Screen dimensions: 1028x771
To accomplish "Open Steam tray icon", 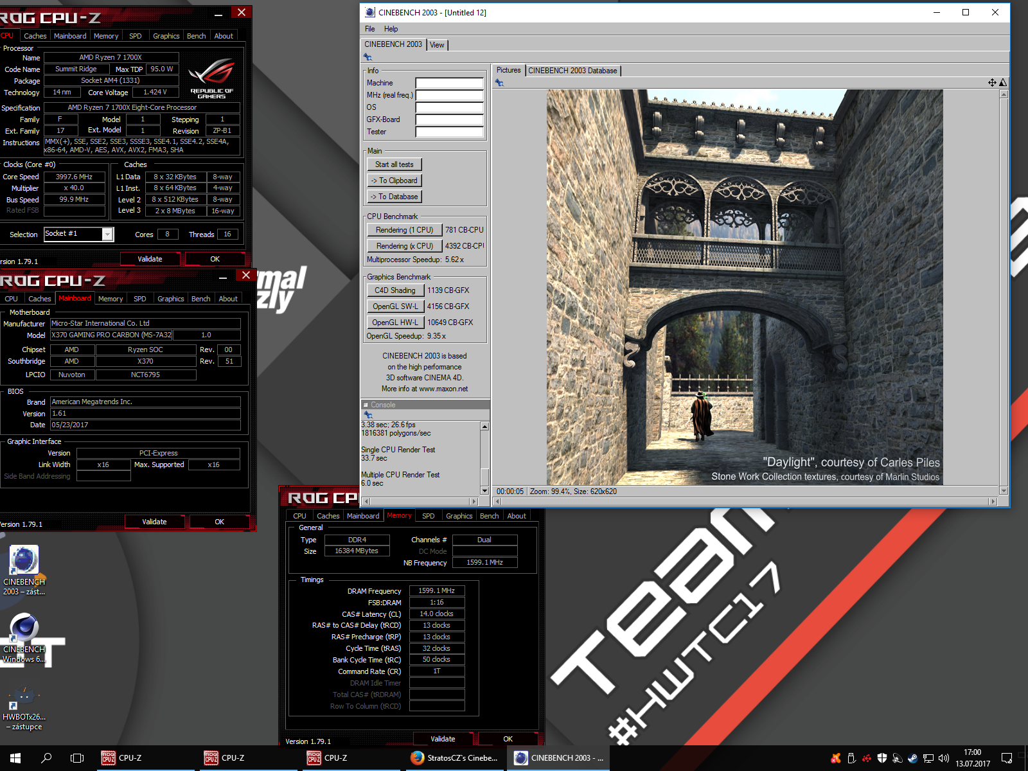I will tap(912, 758).
